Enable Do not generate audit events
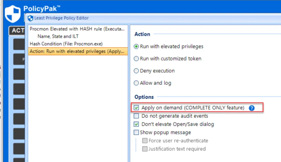The width and height of the screenshot is (281, 162). (x=136, y=116)
